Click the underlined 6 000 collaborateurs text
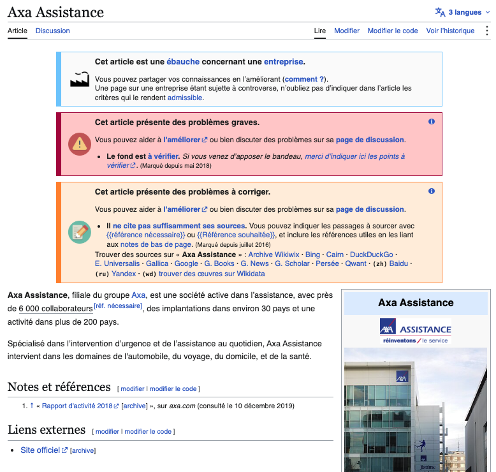 click(55, 309)
